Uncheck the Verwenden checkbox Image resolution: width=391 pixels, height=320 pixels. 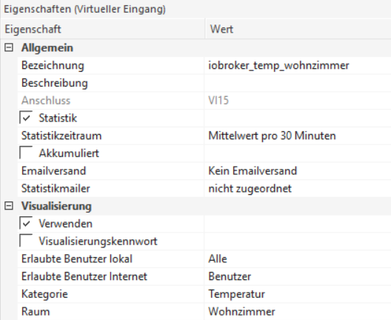click(26, 223)
